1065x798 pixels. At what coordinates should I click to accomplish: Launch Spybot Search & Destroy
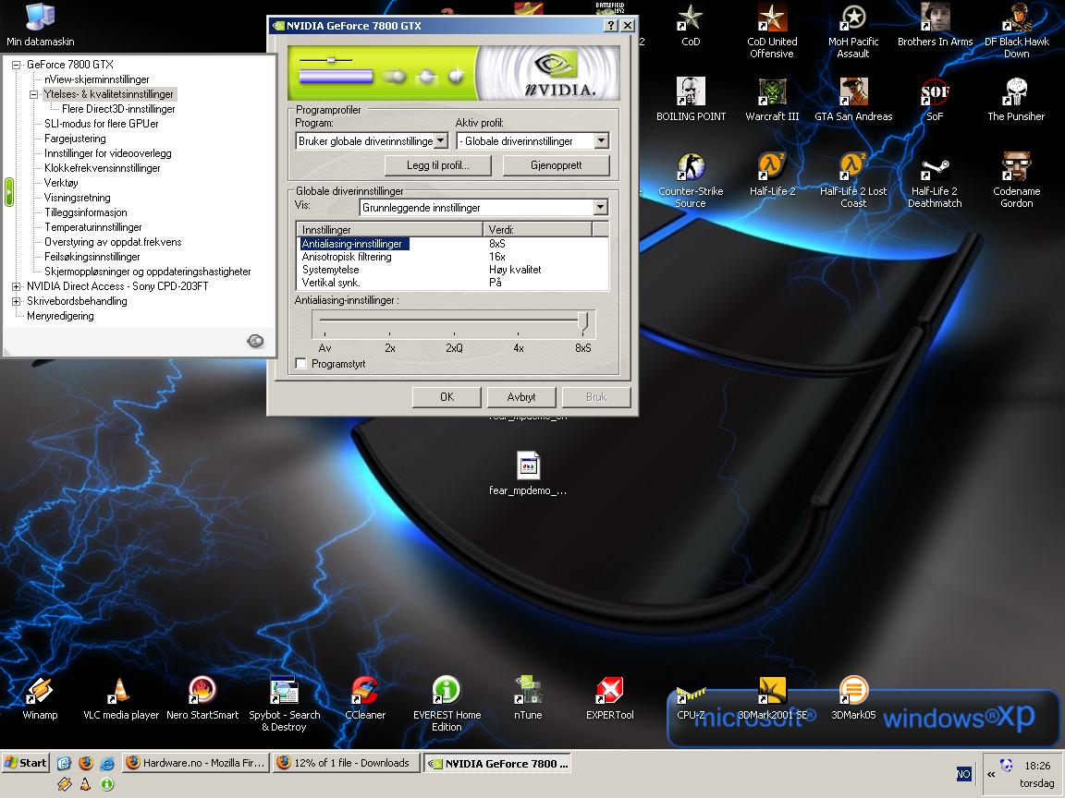[284, 704]
